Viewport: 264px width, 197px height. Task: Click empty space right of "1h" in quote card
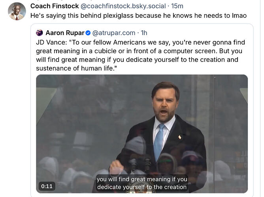pyautogui.click(x=198, y=33)
